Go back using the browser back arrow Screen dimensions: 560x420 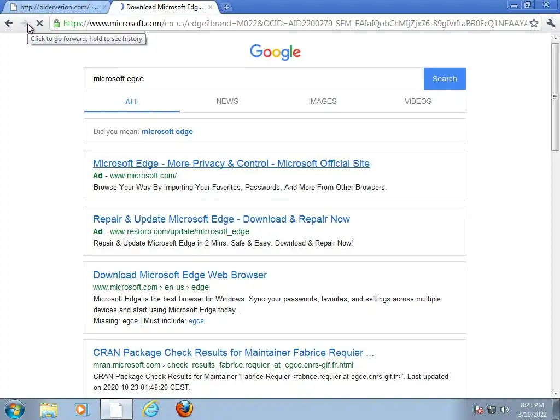click(9, 24)
